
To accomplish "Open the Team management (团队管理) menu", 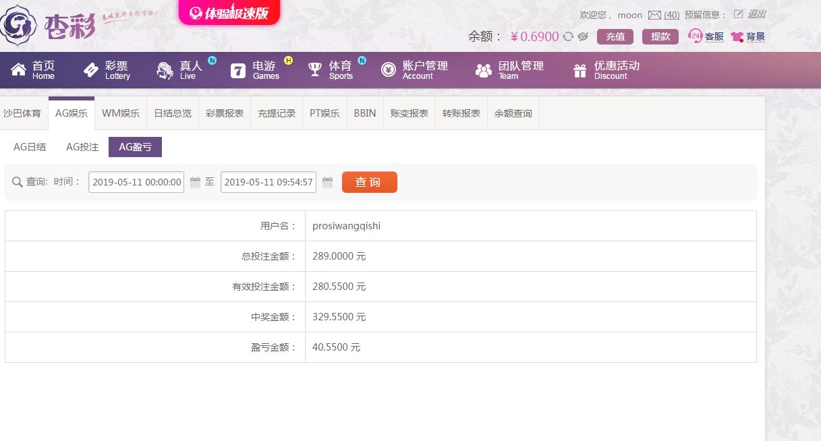I will coord(509,69).
